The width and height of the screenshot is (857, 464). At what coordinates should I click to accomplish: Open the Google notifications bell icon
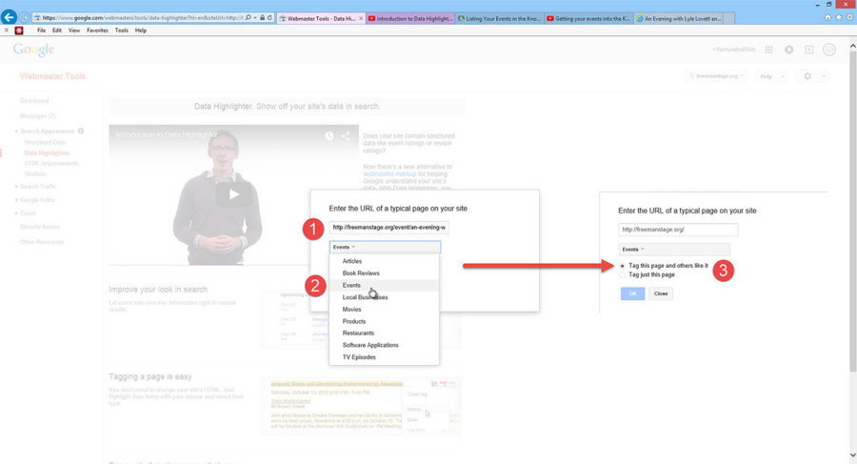pyautogui.click(x=788, y=50)
